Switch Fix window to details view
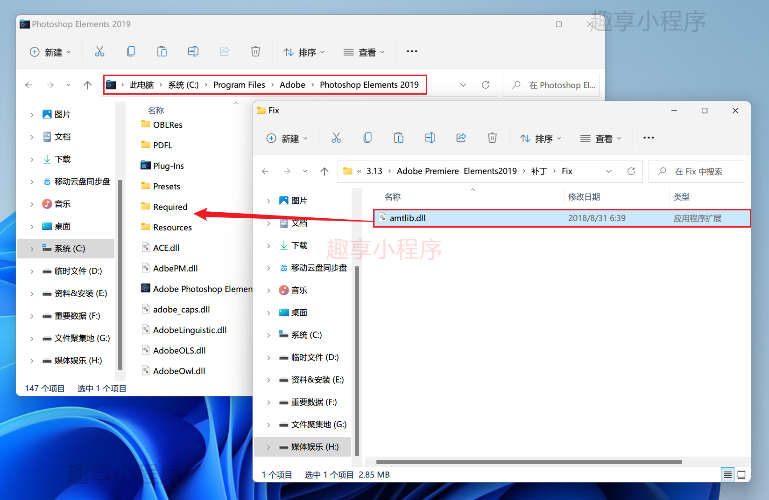Image resolution: width=769 pixels, height=500 pixels. pyautogui.click(x=727, y=475)
